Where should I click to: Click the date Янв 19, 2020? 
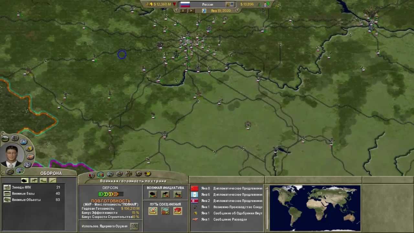tap(221, 11)
